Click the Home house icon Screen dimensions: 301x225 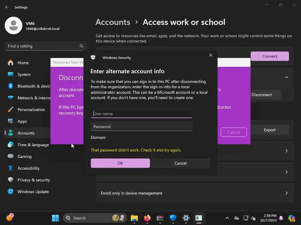[11, 63]
